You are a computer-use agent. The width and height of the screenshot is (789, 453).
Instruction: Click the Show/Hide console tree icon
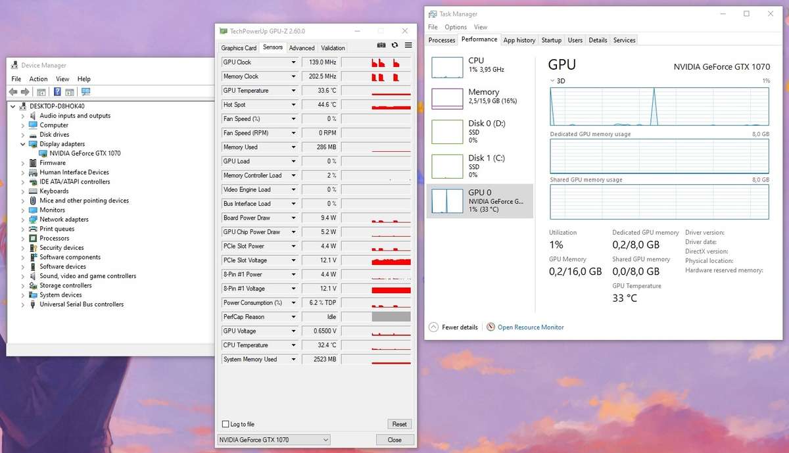coord(41,91)
